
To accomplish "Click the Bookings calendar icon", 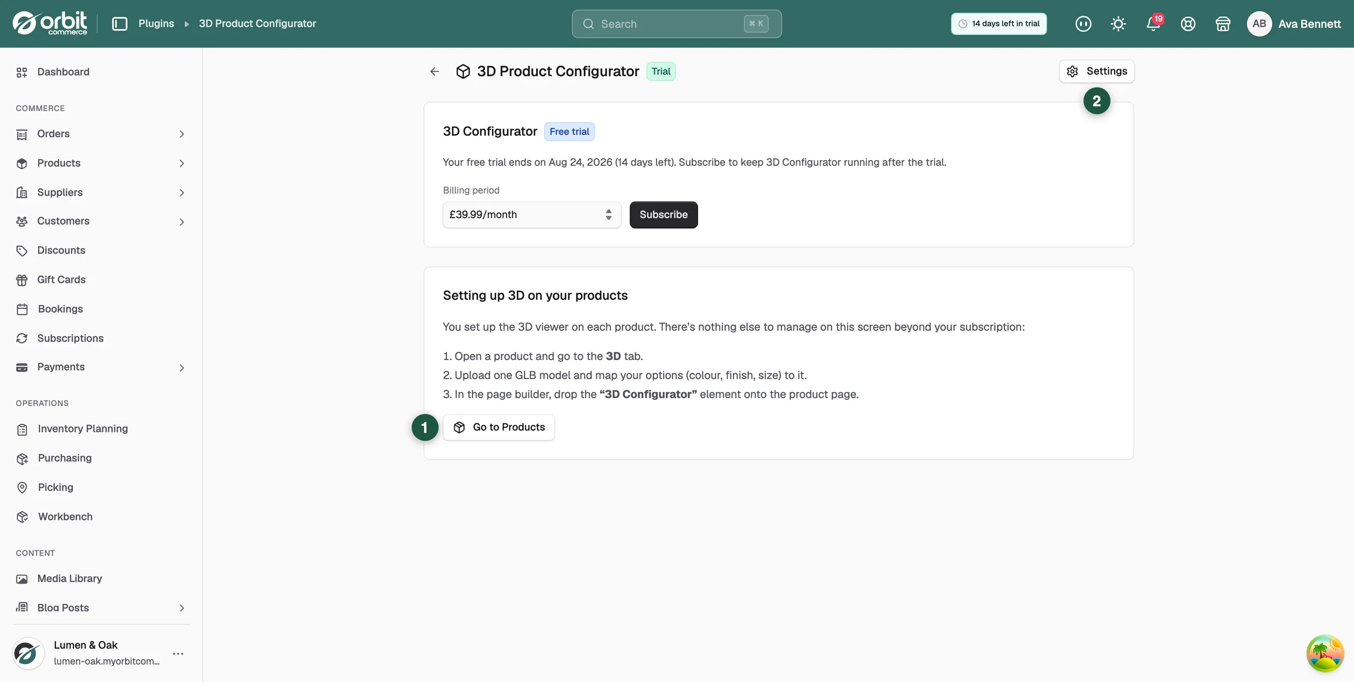I will click(22, 309).
